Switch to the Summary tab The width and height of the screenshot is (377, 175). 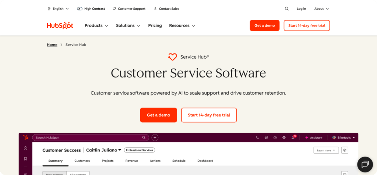pyautogui.click(x=56, y=161)
